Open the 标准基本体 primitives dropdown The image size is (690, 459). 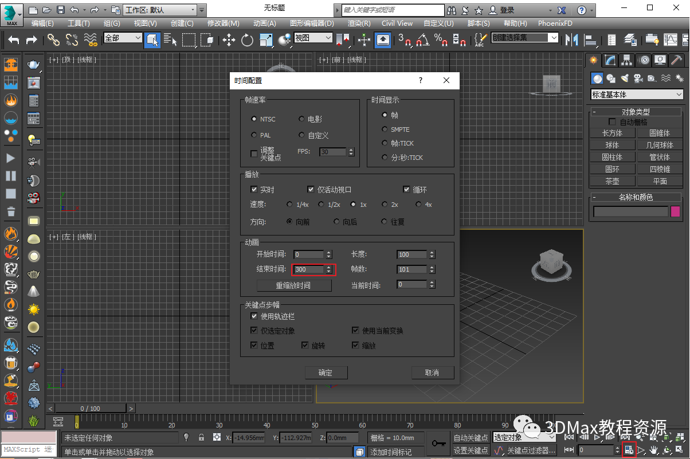(637, 95)
